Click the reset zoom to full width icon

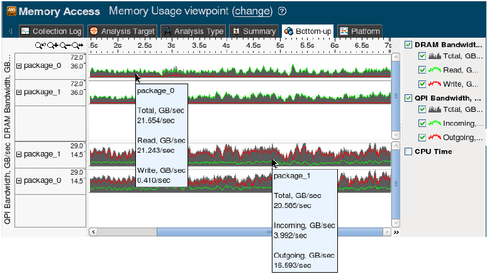tap(77, 45)
